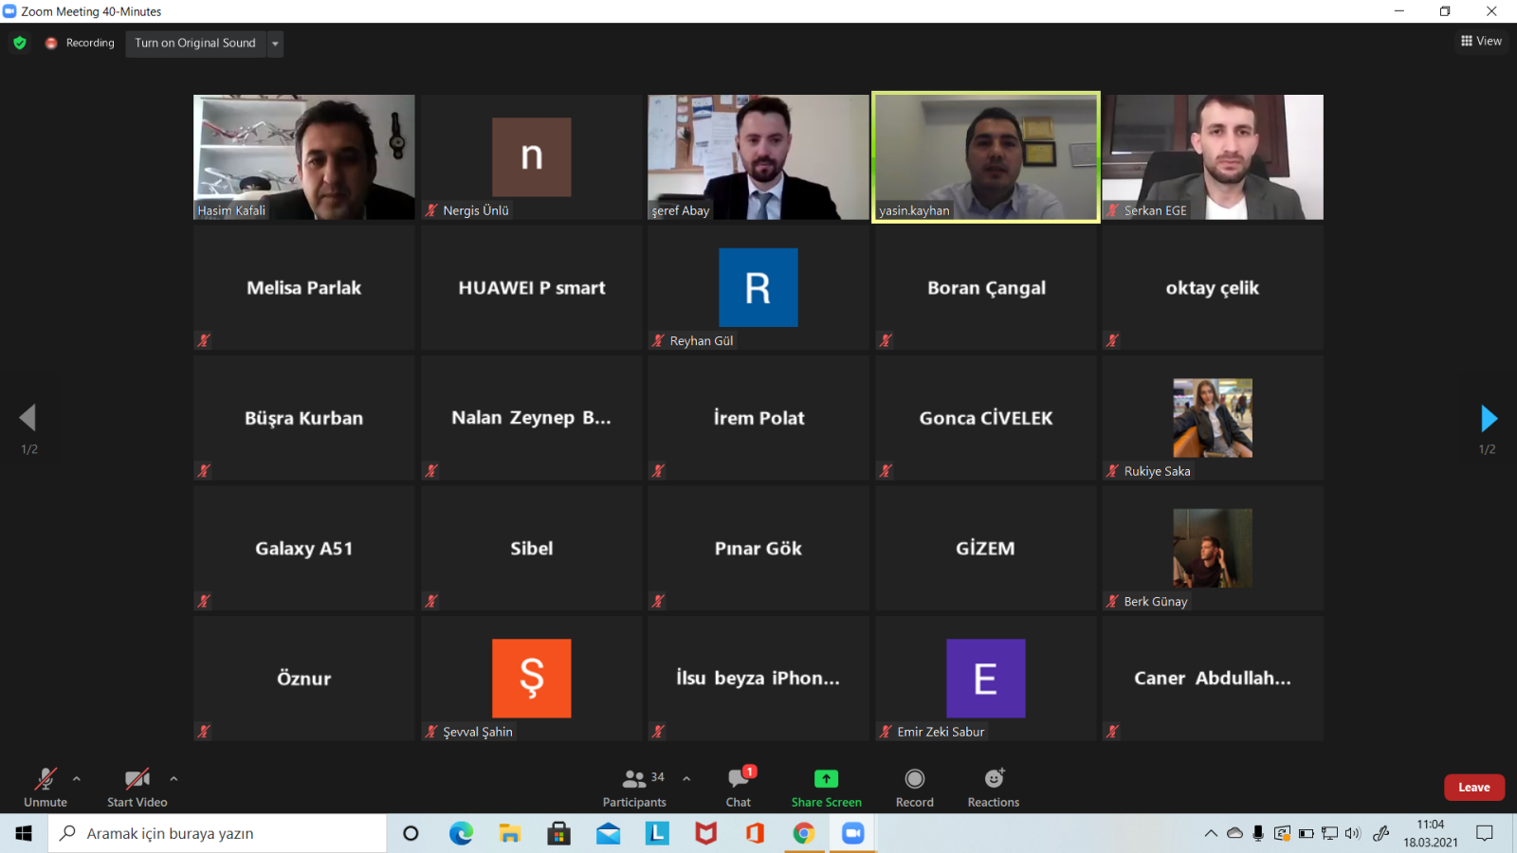Click Berk Günay profile photo
The height and width of the screenshot is (853, 1517).
click(x=1213, y=548)
